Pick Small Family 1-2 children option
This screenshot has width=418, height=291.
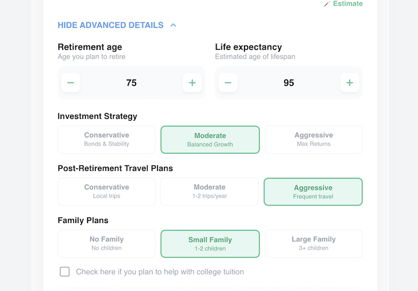[x=210, y=244]
